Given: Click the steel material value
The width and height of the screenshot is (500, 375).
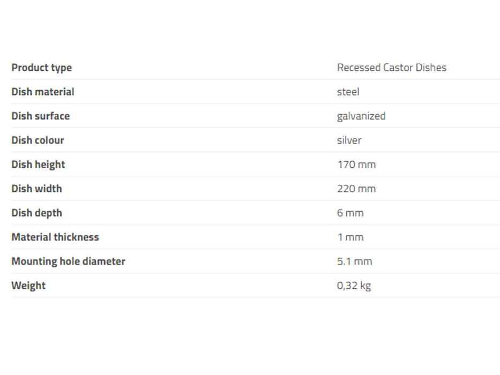Looking at the screenshot, I should pyautogui.click(x=348, y=92).
